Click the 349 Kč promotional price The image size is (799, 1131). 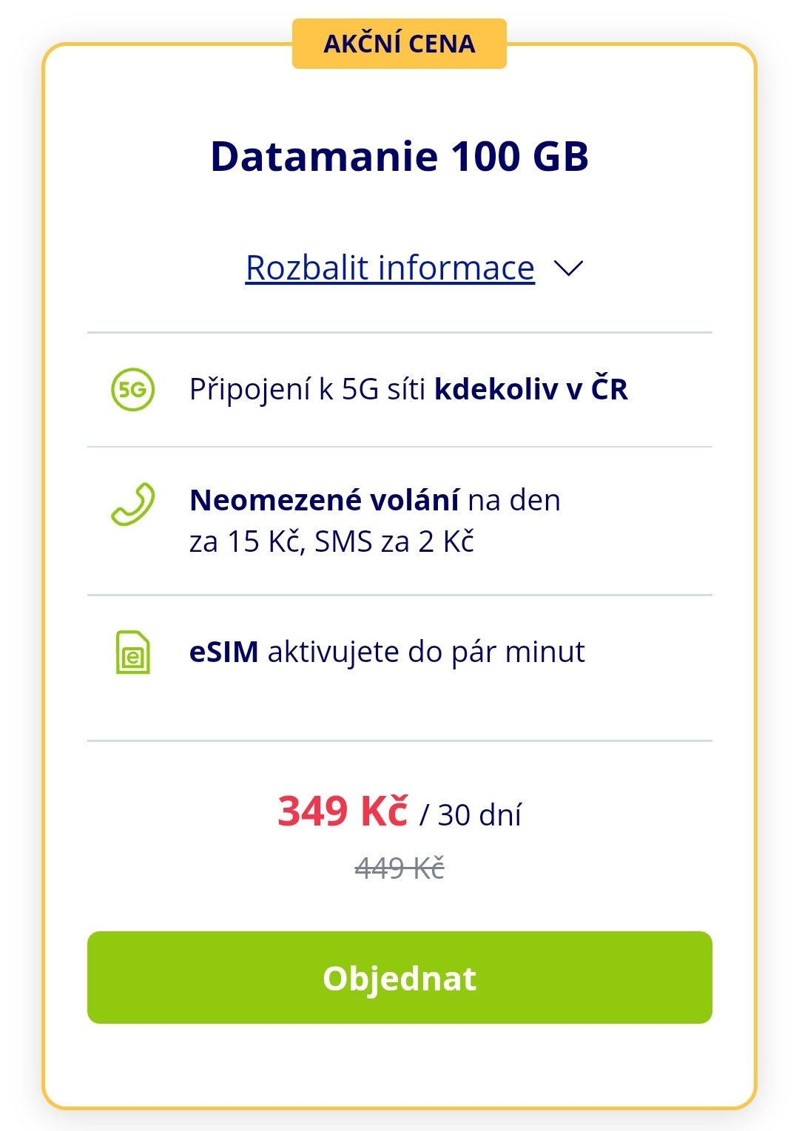pos(343,811)
